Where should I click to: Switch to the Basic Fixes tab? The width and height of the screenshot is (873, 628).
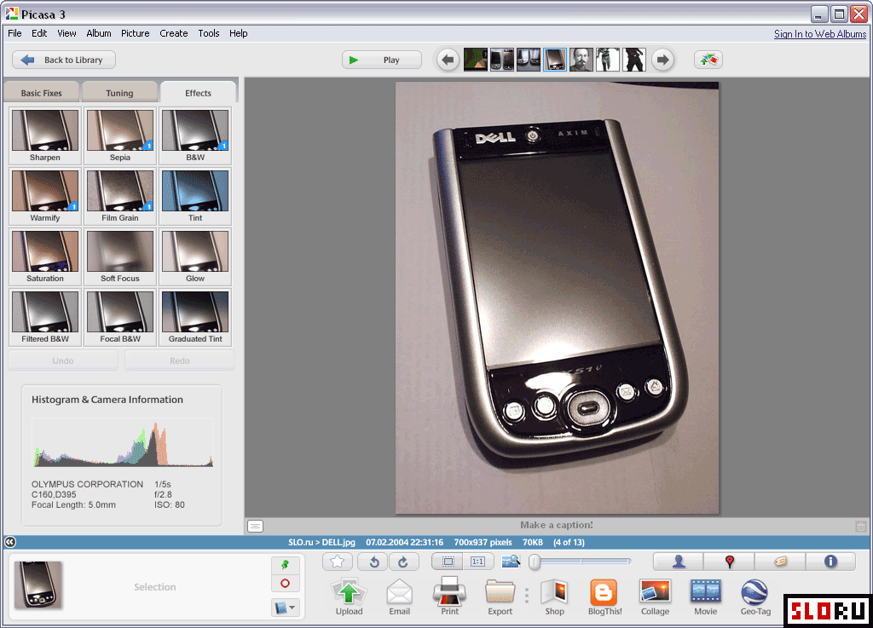click(x=42, y=93)
